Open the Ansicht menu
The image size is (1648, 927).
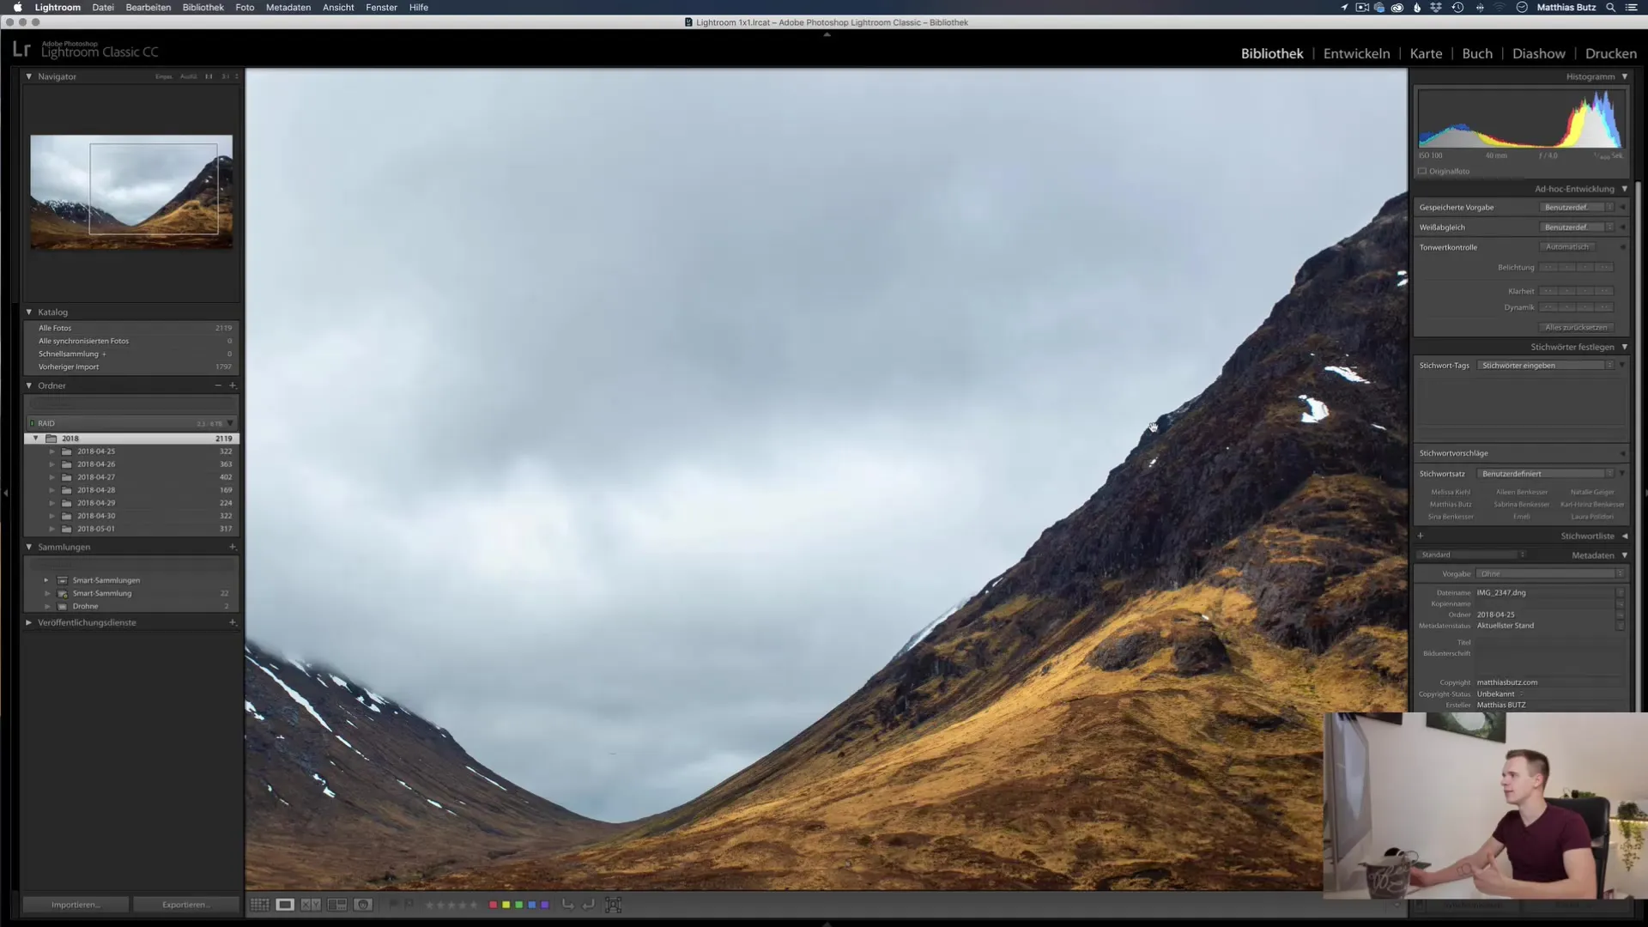338,8
